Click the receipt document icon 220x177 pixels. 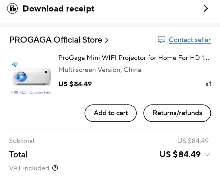click(x=12, y=9)
